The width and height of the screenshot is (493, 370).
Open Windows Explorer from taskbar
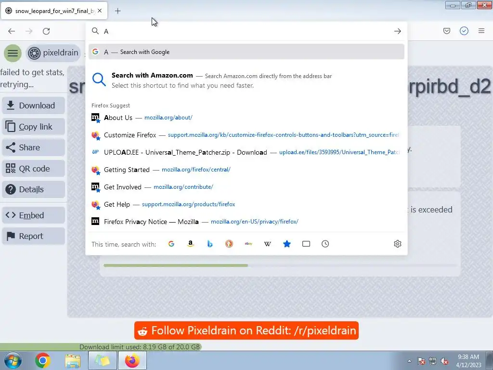pyautogui.click(x=73, y=360)
